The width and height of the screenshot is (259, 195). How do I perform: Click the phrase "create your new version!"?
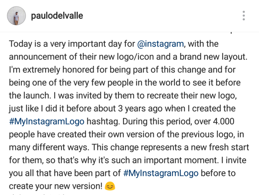click(55, 186)
